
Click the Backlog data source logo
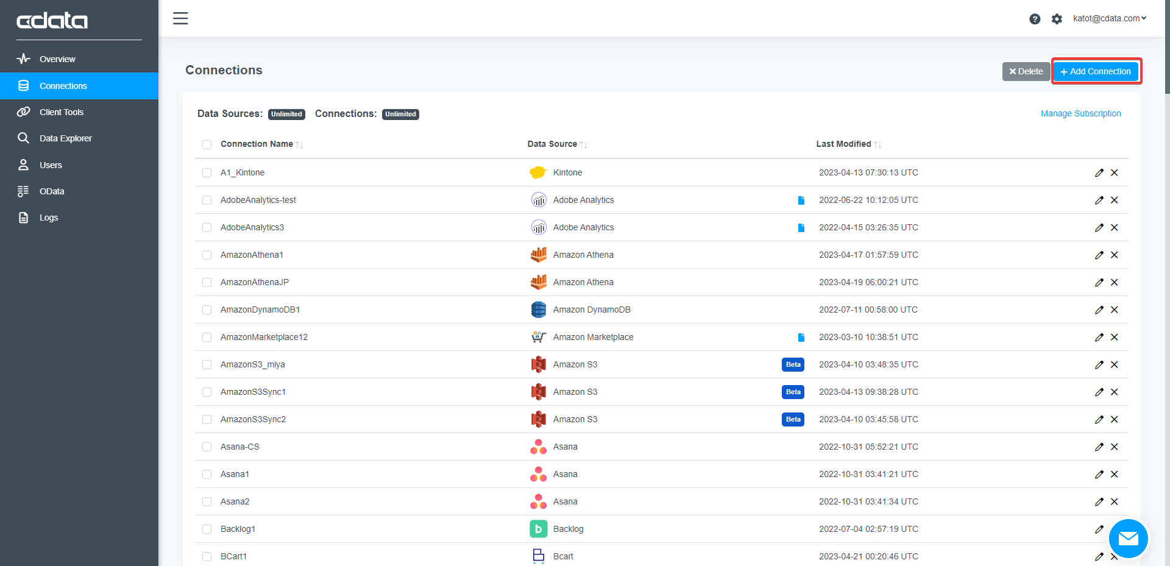point(539,529)
